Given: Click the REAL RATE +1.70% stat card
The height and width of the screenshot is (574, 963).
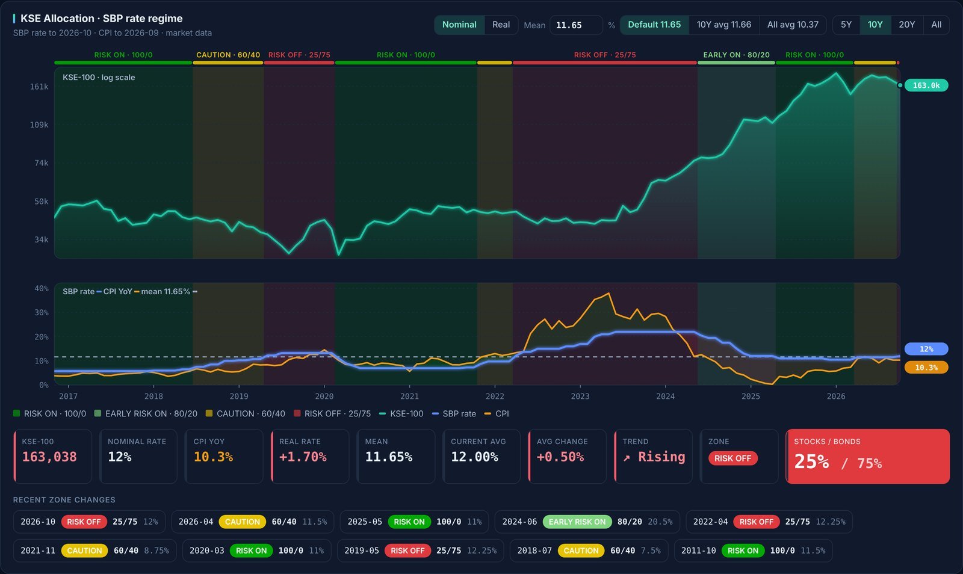Looking at the screenshot, I should (x=310, y=456).
